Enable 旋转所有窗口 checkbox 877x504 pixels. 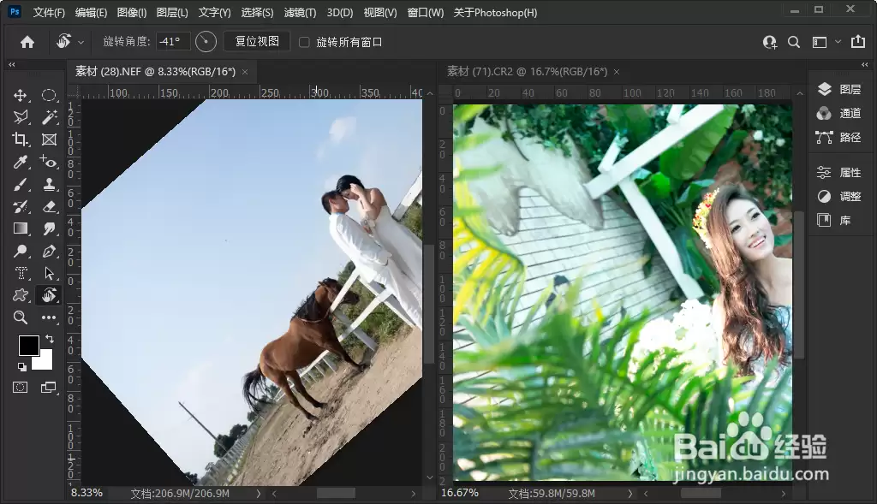(304, 42)
